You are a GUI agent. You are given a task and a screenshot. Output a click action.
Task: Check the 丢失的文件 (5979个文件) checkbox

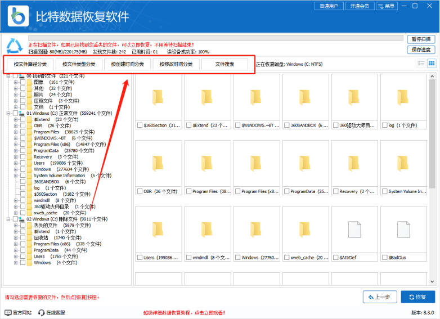pyautogui.click(x=23, y=225)
